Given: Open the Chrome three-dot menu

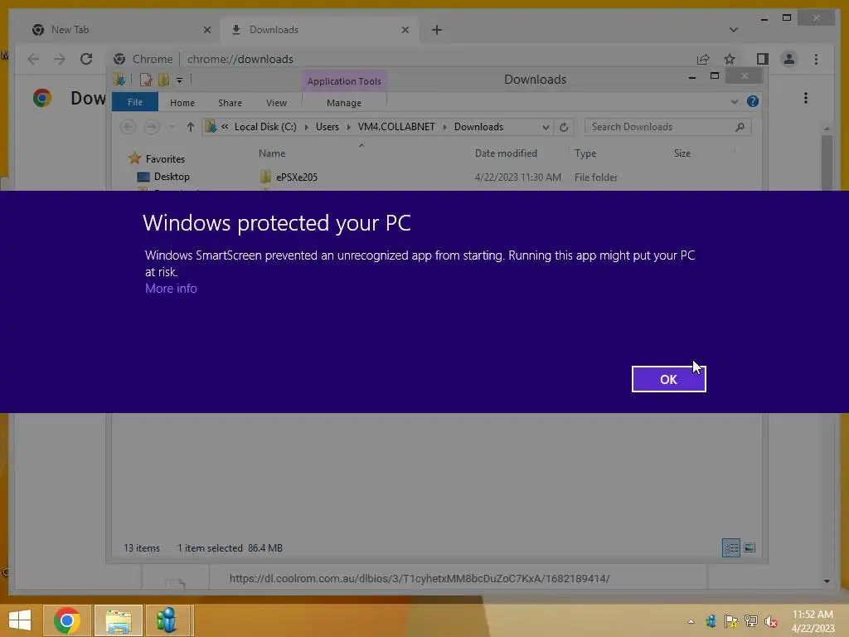Looking at the screenshot, I should click(816, 59).
